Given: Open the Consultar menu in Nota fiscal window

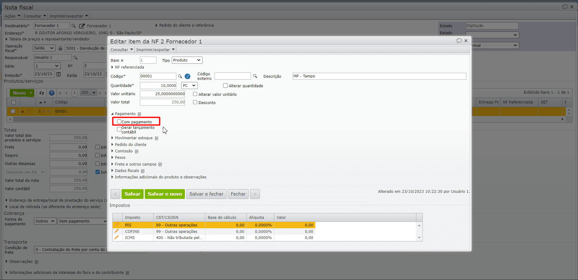Looking at the screenshot, I should click(35, 16).
